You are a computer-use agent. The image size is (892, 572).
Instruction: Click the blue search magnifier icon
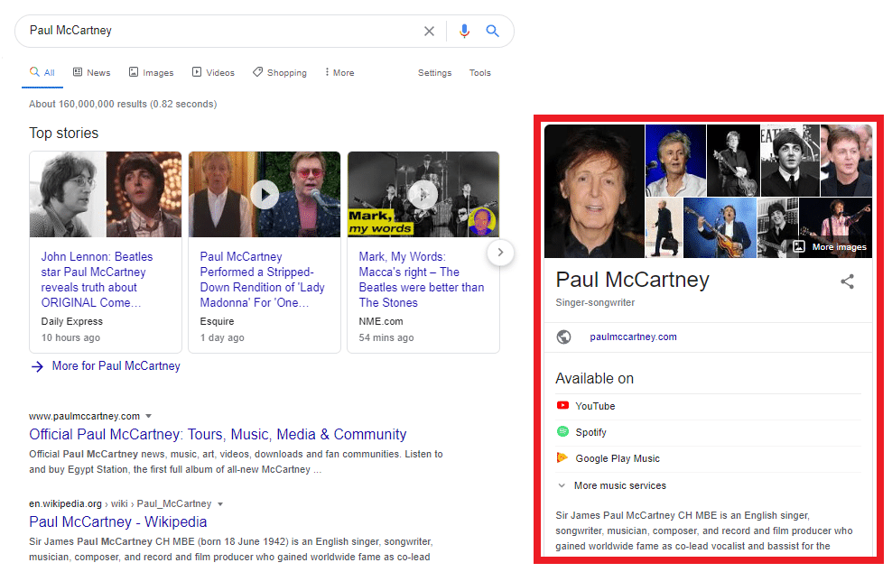493,31
